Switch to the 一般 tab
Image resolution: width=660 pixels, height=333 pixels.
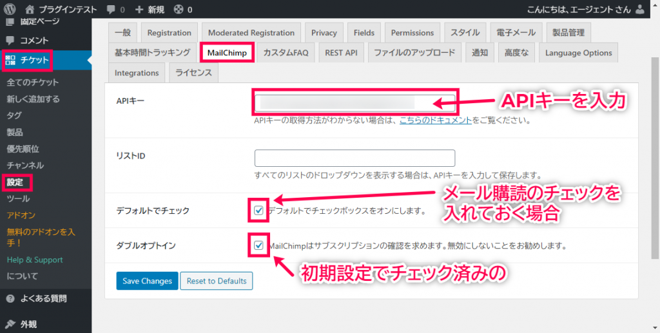[x=123, y=33]
